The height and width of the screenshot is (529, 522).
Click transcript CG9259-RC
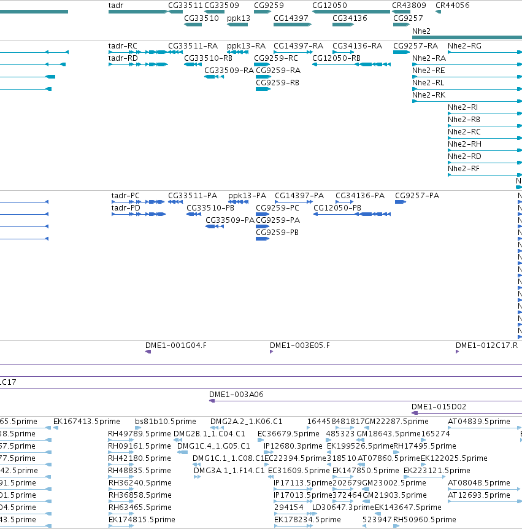point(276,58)
